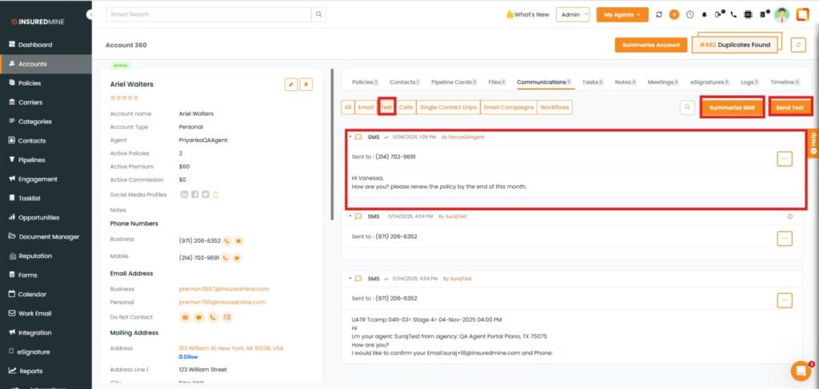819x389 pixels.
Task: Open the Admin role dropdown
Action: (x=574, y=14)
